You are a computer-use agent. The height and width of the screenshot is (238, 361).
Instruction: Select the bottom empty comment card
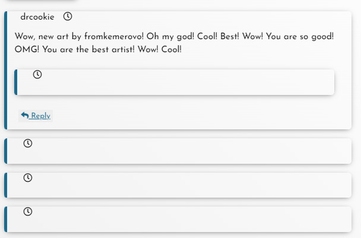pyautogui.click(x=178, y=219)
